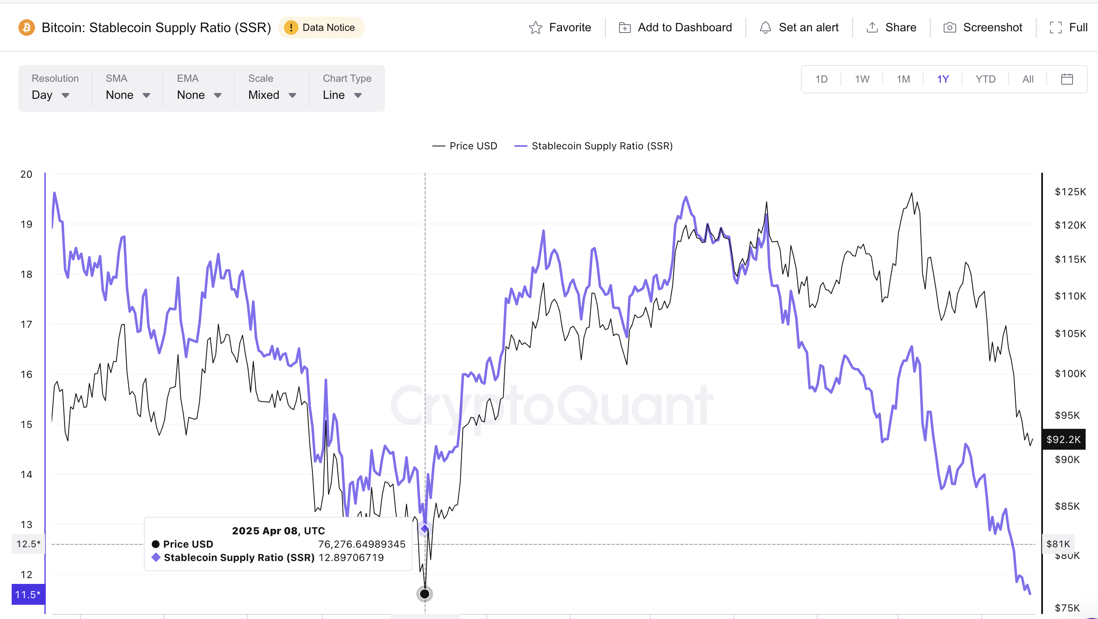Viewport: 1098px width, 619px height.
Task: Open the Scale dropdown showing Mixed
Action: point(271,95)
